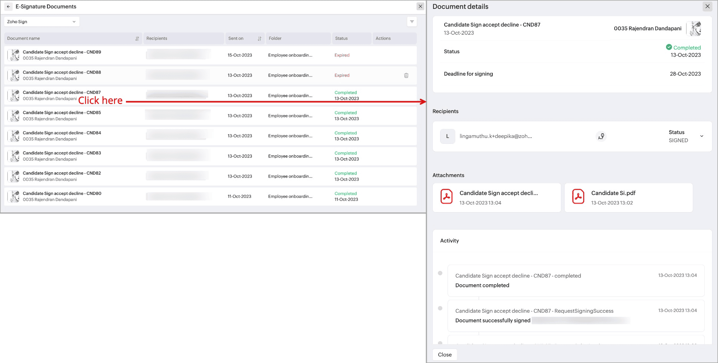
Task: Open the CND89 document entry
Action: pos(62,52)
